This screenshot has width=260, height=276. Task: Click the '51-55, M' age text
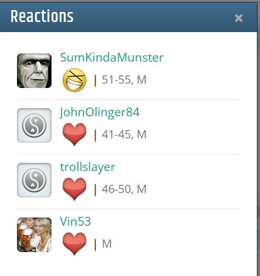click(124, 80)
